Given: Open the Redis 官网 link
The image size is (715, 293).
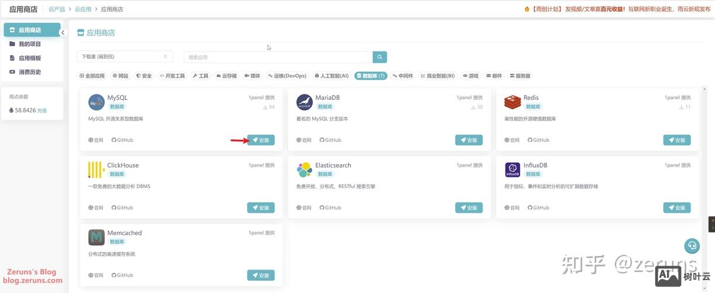Looking at the screenshot, I should (512, 140).
